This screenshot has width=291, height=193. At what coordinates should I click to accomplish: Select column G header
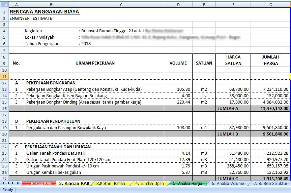(x=270, y=5)
